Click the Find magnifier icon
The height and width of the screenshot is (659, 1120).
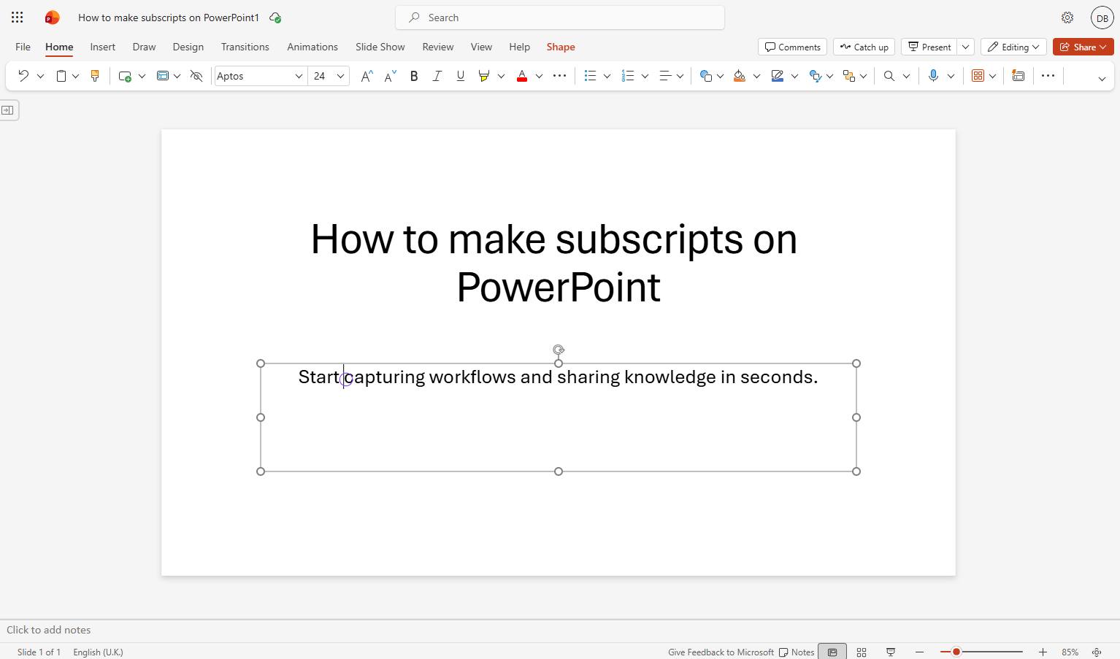[x=889, y=76]
